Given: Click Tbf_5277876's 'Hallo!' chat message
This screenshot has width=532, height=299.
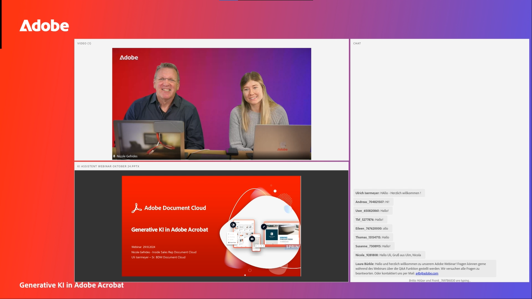Looking at the screenshot, I should point(370,220).
